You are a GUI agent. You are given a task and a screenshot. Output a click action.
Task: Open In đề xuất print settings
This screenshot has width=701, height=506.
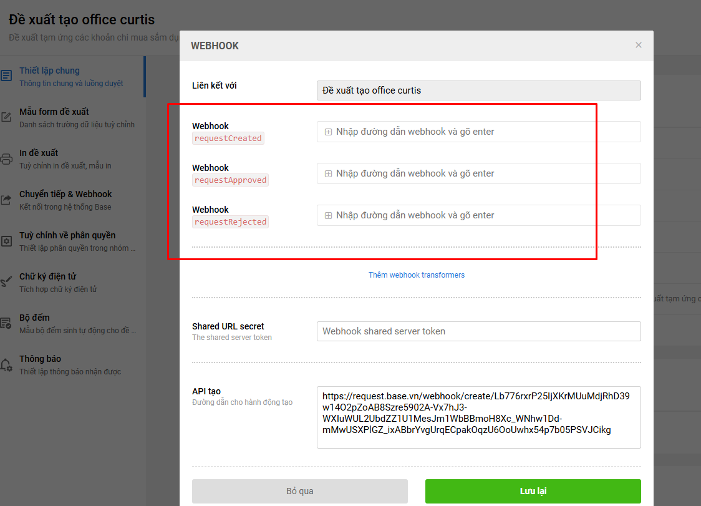[72, 159]
